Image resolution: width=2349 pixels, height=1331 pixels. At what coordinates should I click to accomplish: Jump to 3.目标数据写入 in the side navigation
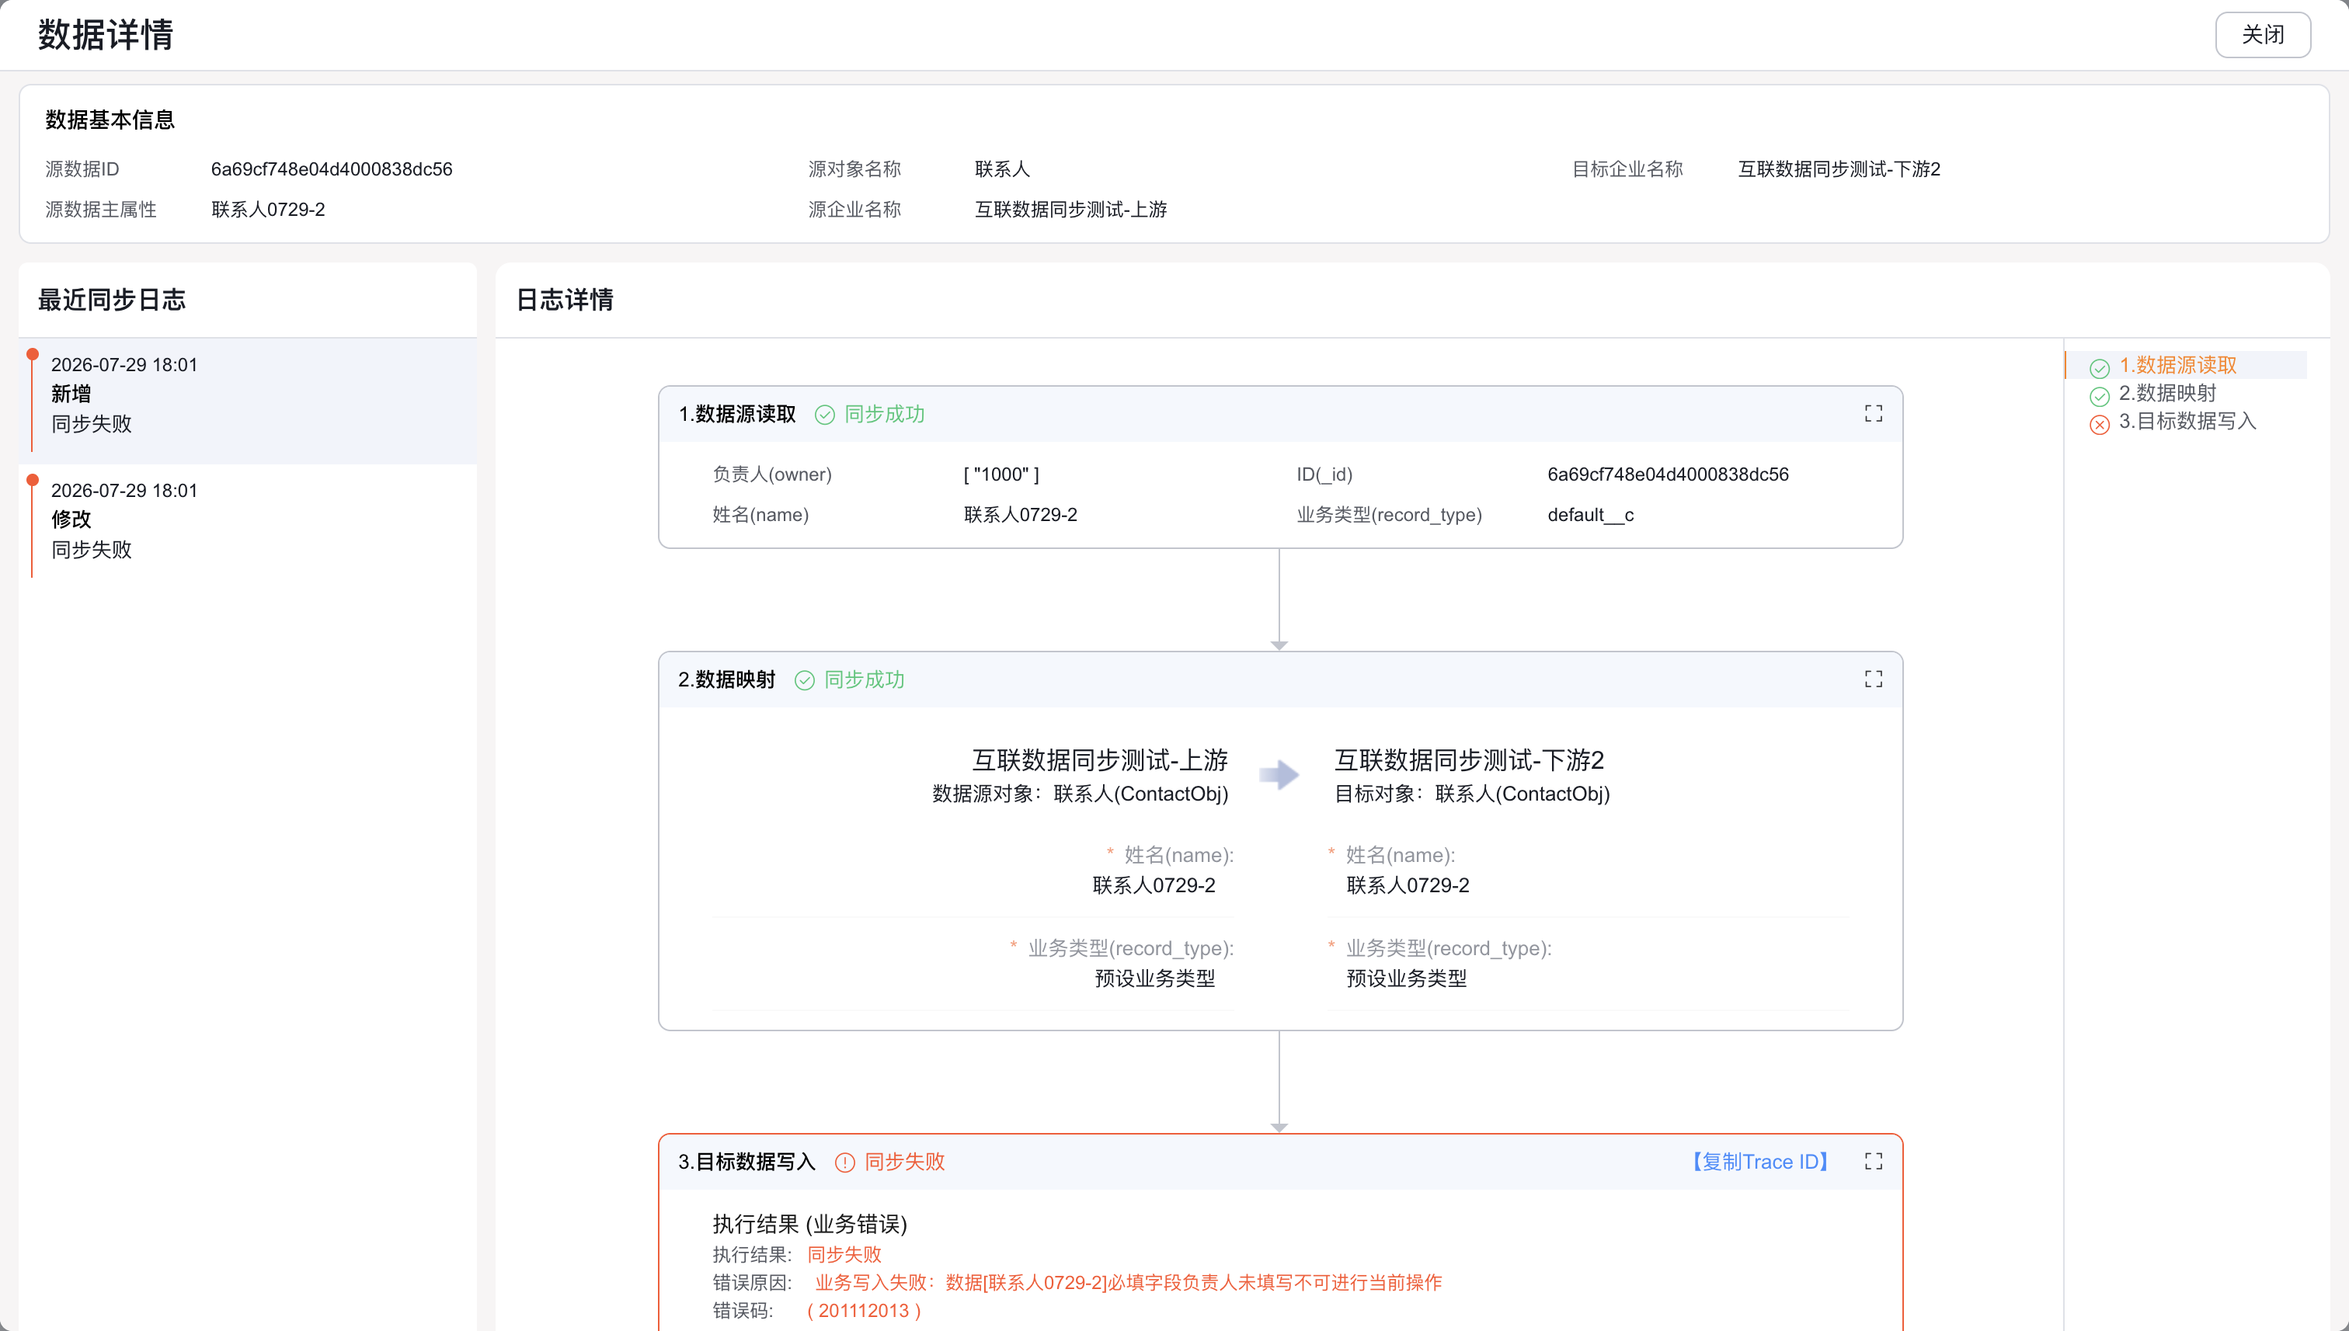click(2187, 422)
